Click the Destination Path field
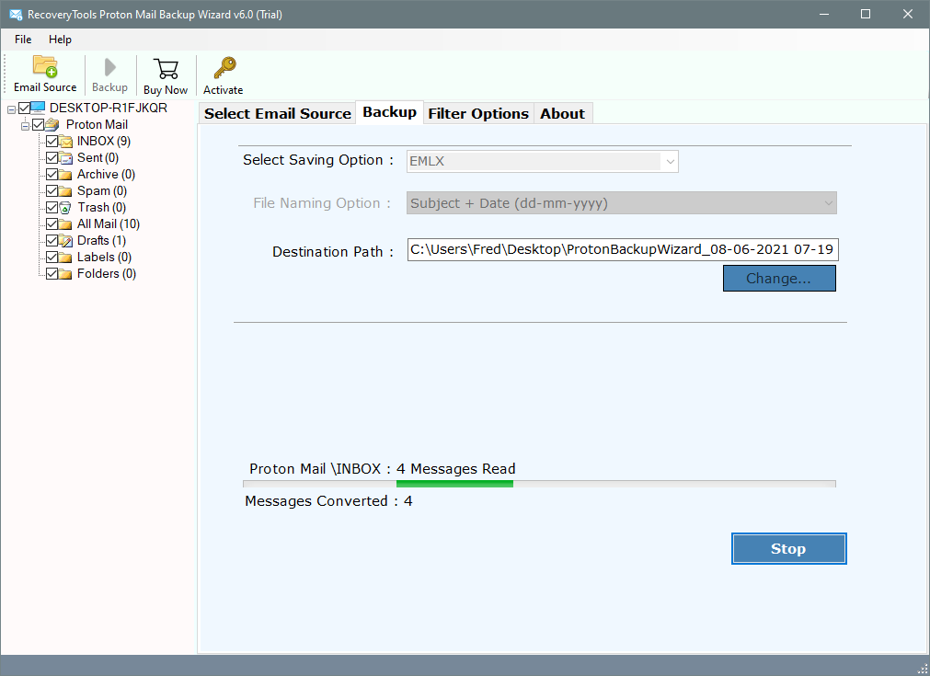Image resolution: width=930 pixels, height=676 pixels. click(x=623, y=249)
